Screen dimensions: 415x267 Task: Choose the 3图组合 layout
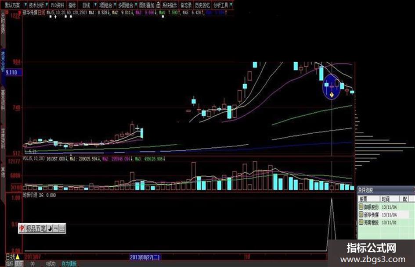(x=105, y=5)
